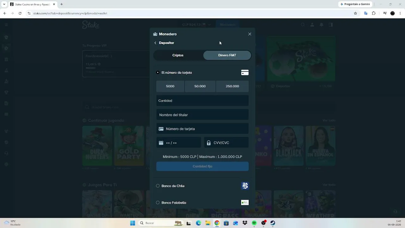Click the Stake logo in the header
The height and width of the screenshot is (228, 405).
coord(91,25)
